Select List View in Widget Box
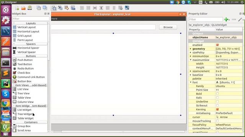 23,89
